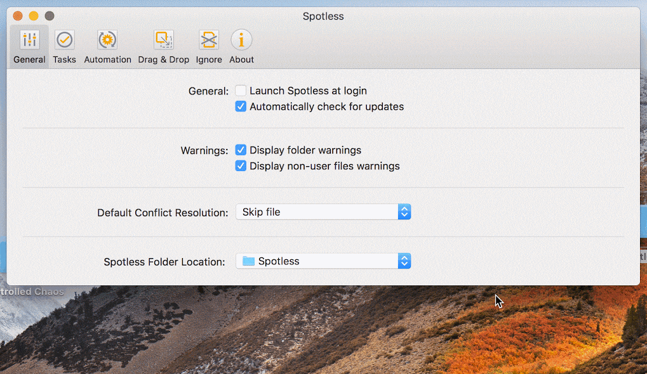This screenshot has width=647, height=374.
Task: Switch to the Ignore tab label
Action: pos(209,60)
